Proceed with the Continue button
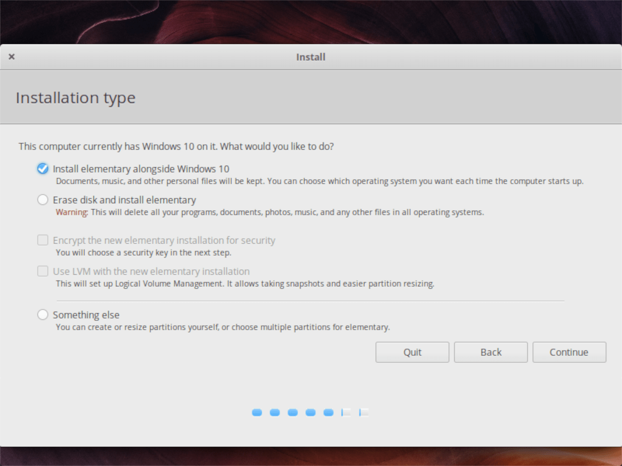Viewport: 622px width, 466px height. click(569, 352)
